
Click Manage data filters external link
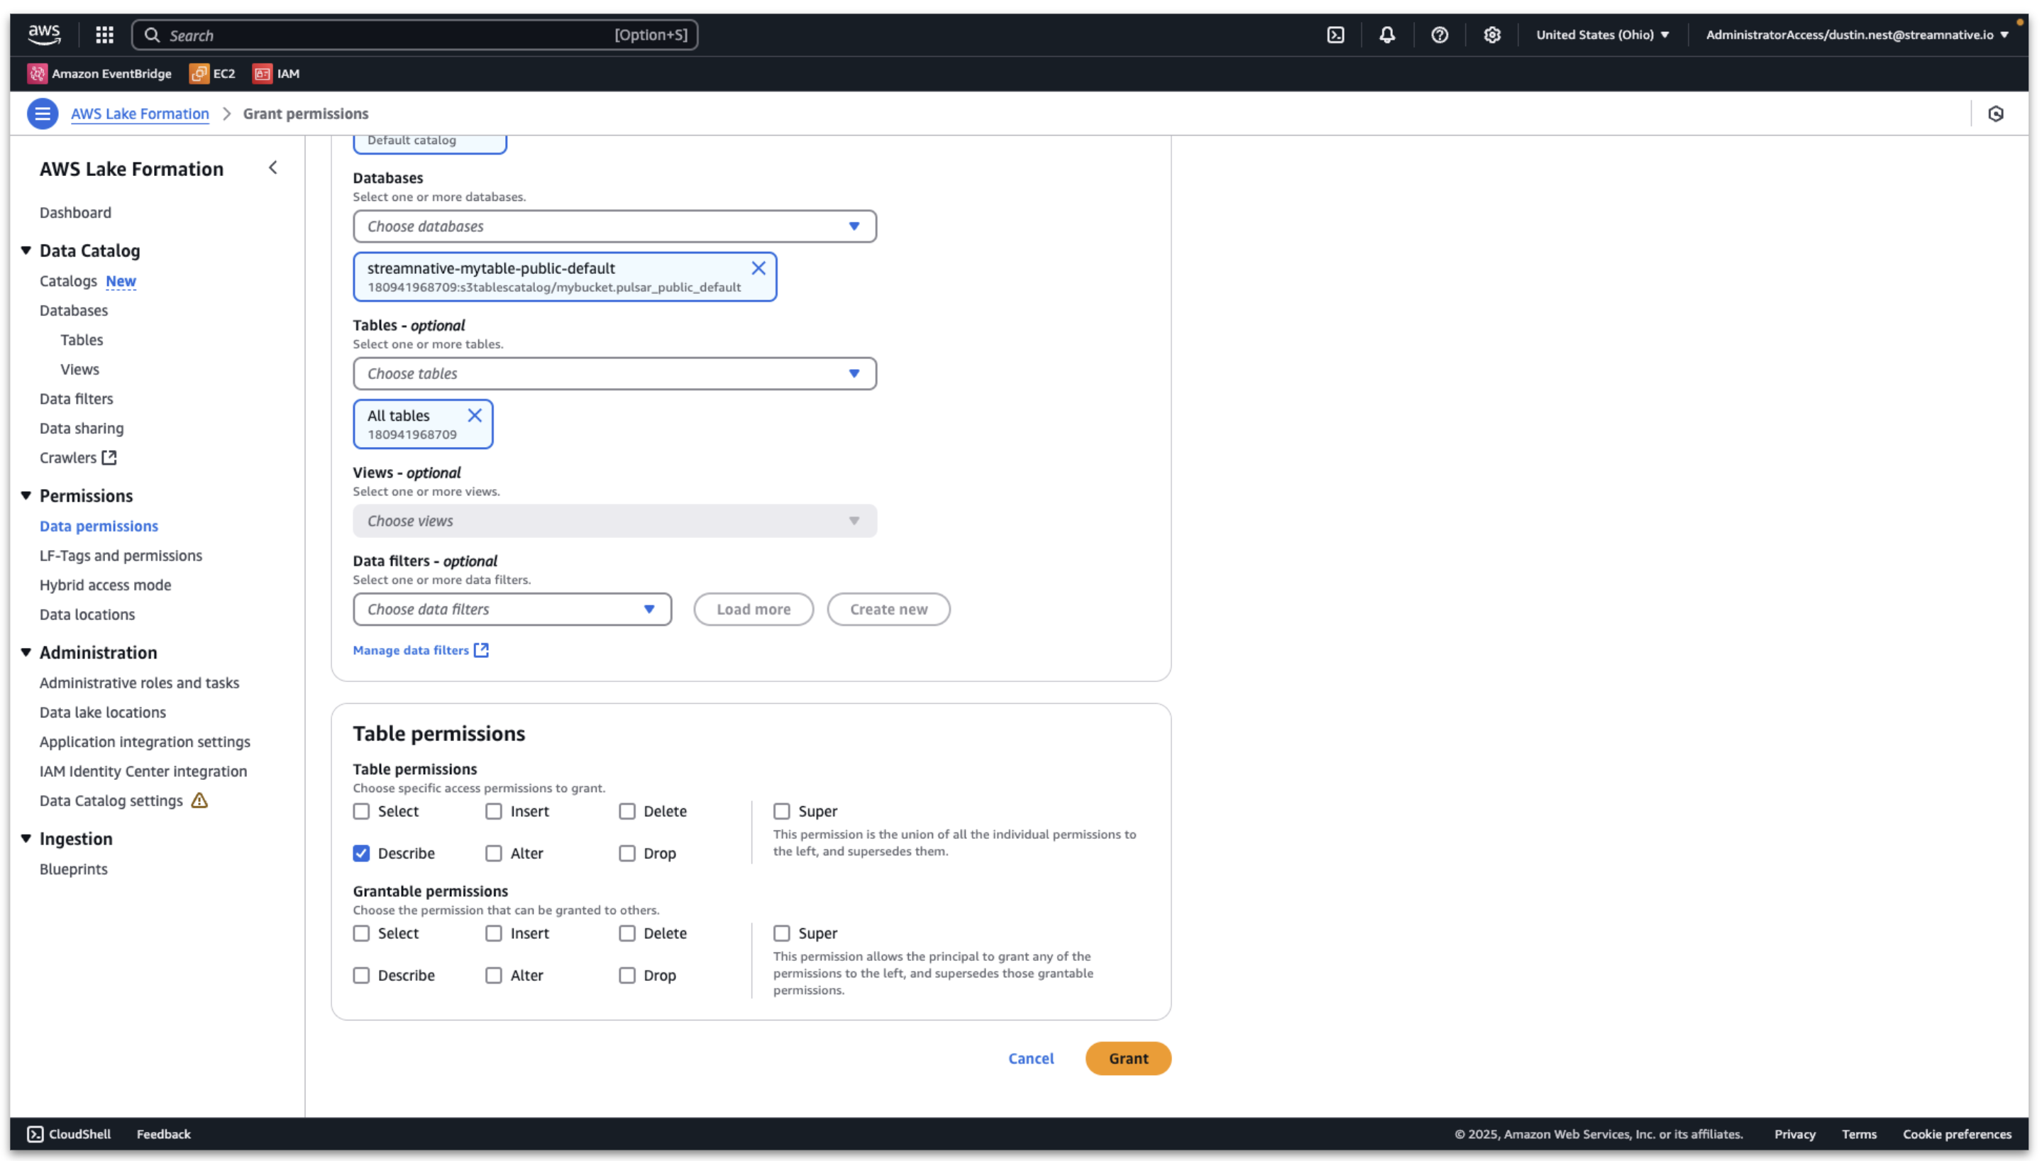coord(421,648)
